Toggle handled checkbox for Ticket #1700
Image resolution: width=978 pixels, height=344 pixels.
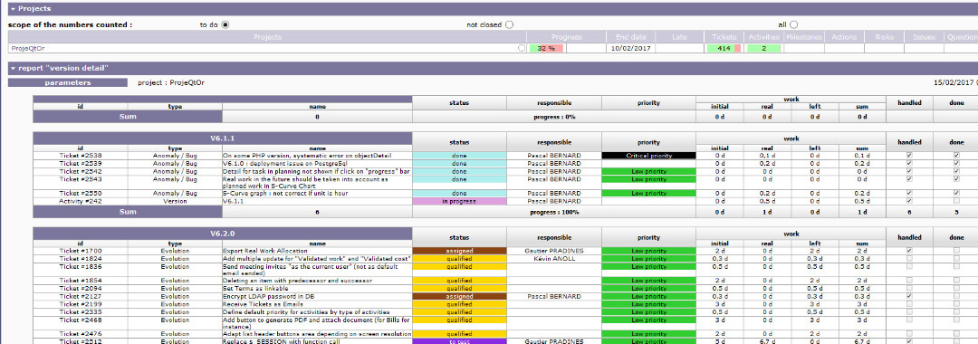coord(909,251)
